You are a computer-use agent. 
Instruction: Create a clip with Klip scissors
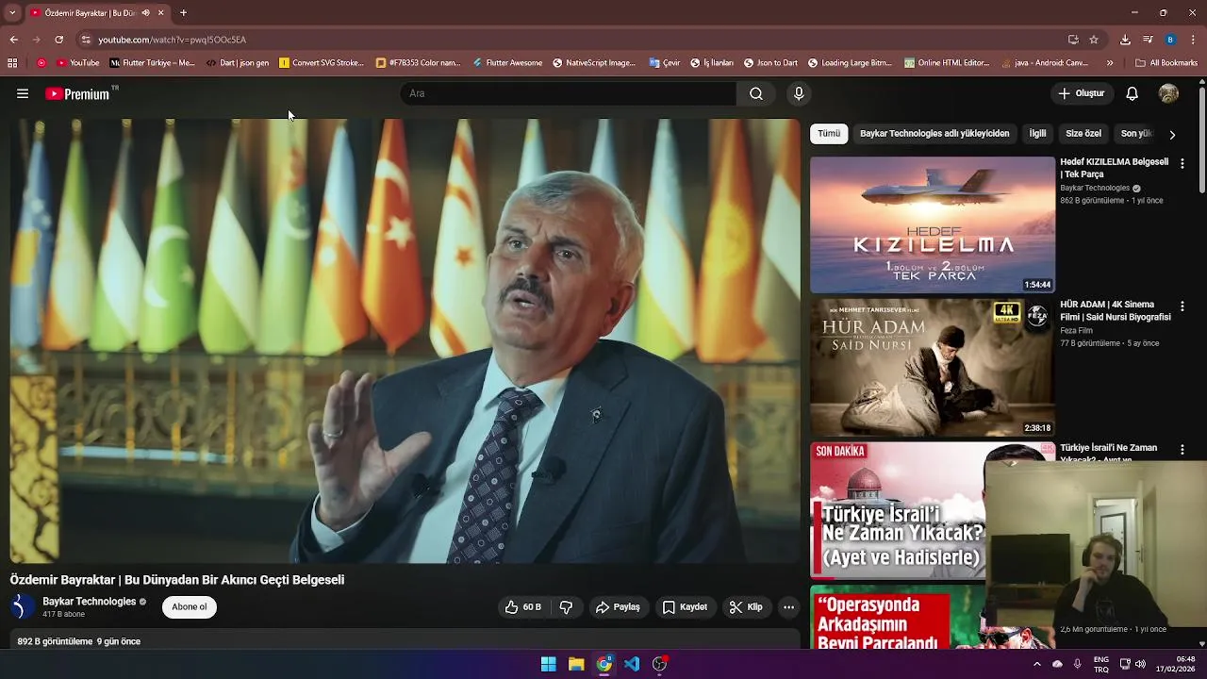(746, 607)
